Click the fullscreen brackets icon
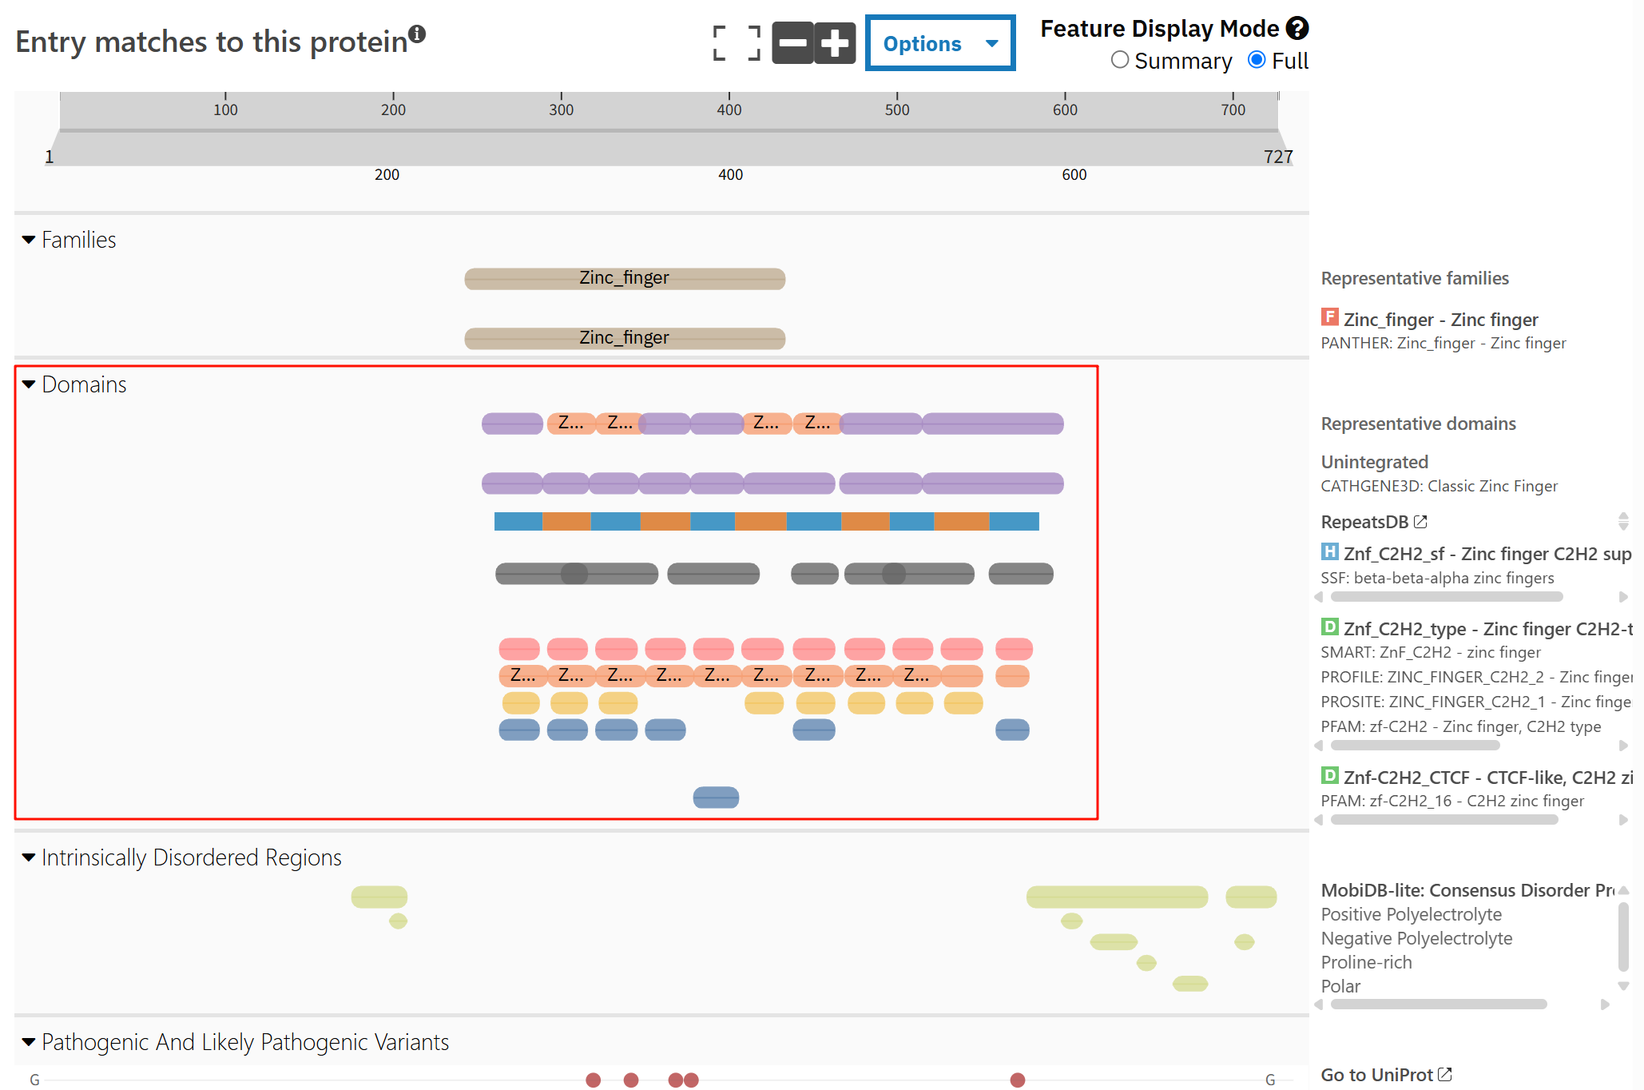1644x1090 pixels. [736, 43]
